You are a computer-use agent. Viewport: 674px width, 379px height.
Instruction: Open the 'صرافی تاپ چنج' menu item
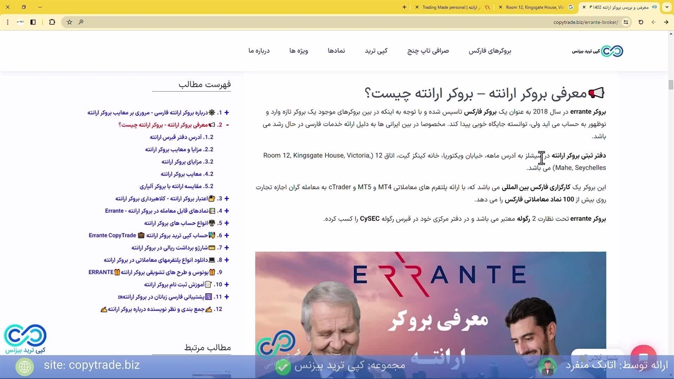428,51
